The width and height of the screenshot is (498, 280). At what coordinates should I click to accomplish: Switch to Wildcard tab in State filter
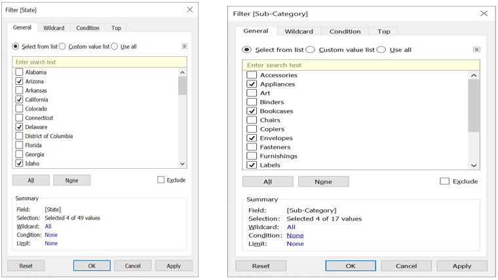[x=54, y=28]
